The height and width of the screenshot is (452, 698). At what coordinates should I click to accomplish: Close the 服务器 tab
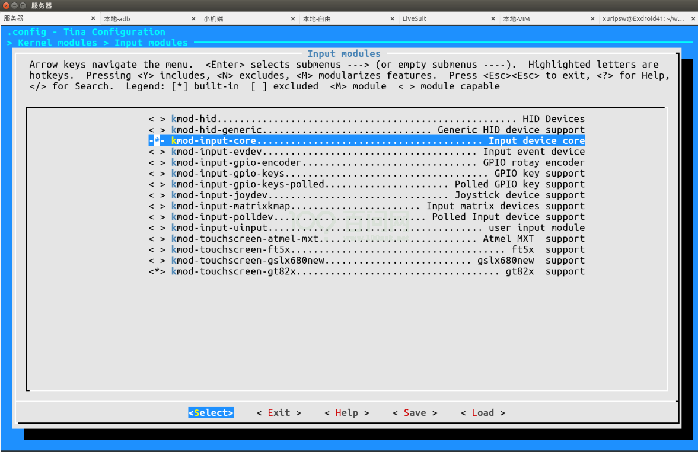pyautogui.click(x=94, y=19)
